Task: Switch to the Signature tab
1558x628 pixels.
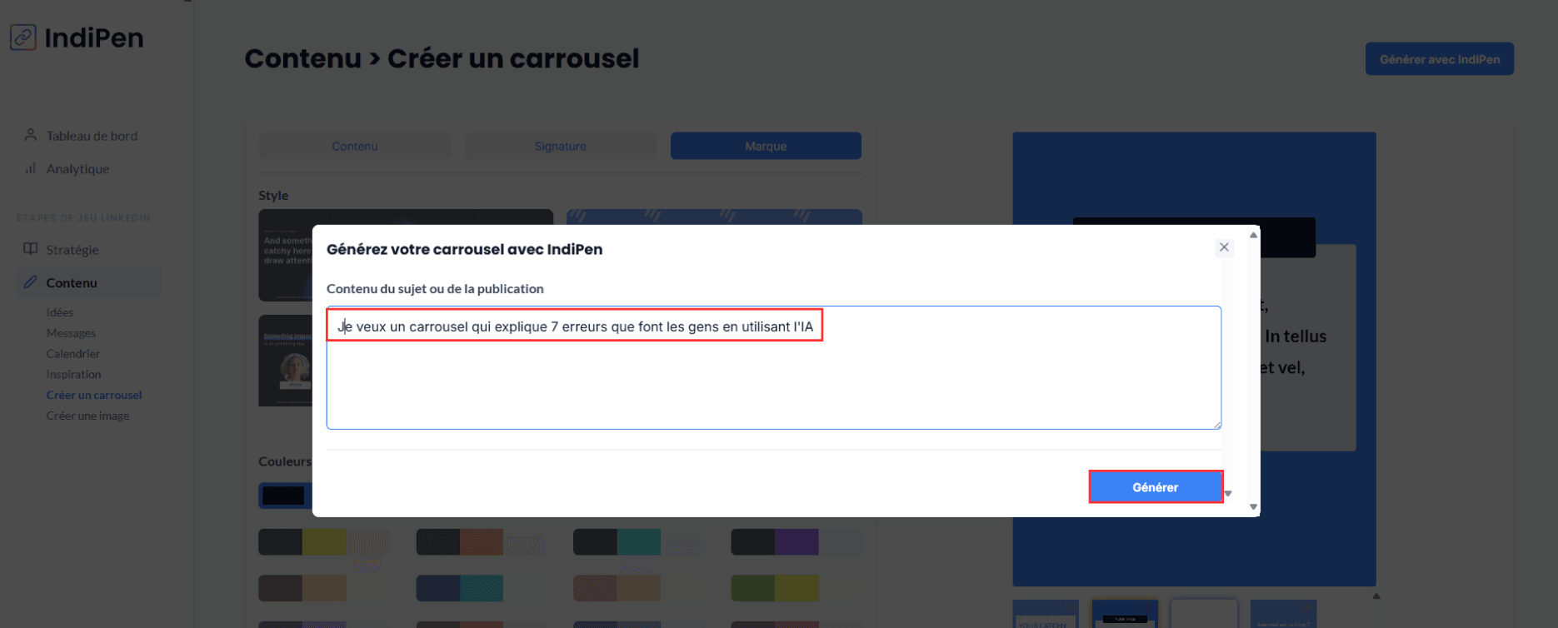Action: [560, 146]
